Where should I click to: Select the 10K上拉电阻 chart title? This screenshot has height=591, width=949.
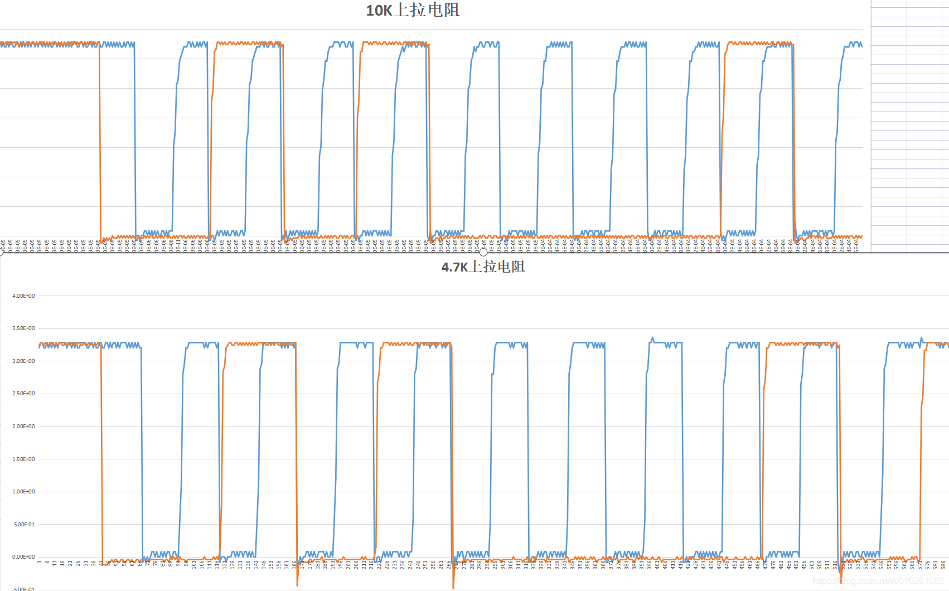413,10
